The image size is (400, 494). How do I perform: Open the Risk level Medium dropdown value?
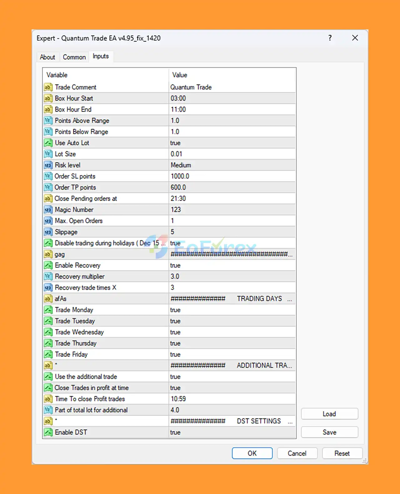[232, 165]
